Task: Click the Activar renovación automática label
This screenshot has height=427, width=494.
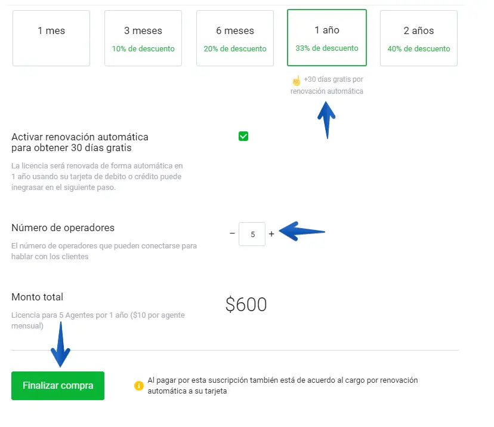Action: click(80, 142)
